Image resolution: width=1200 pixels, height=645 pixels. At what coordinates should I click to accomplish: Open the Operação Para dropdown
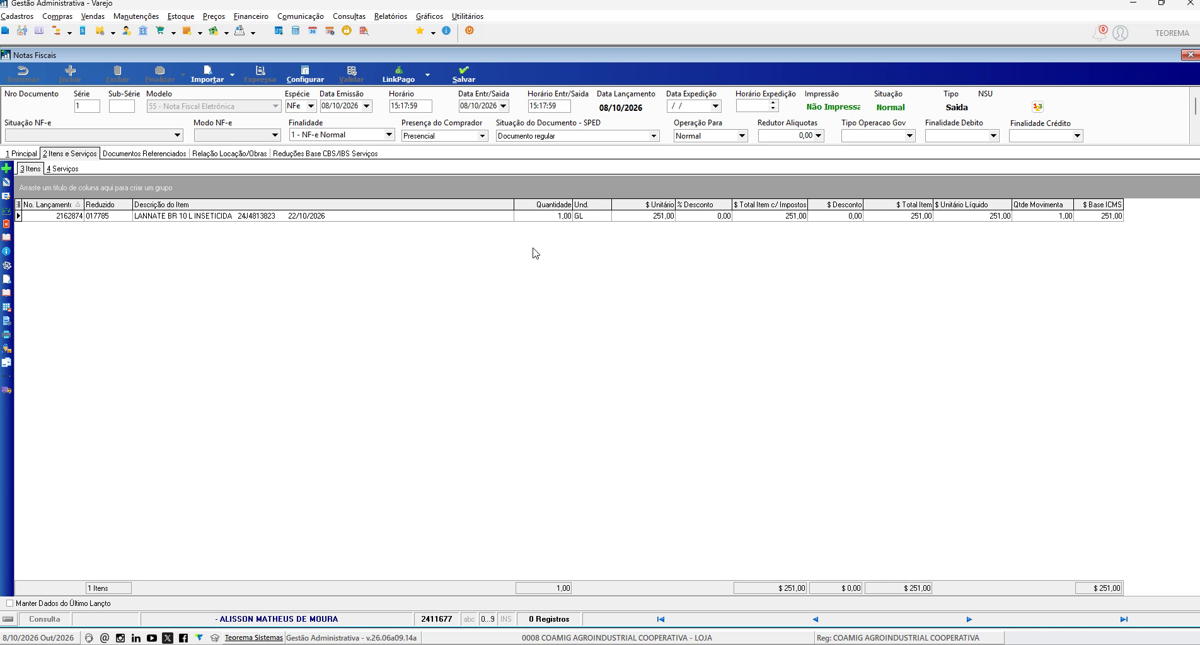click(x=742, y=136)
